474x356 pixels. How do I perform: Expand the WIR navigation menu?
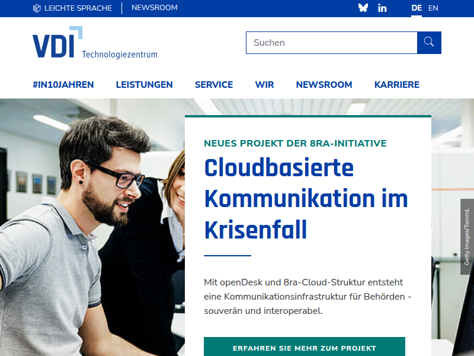tap(264, 85)
